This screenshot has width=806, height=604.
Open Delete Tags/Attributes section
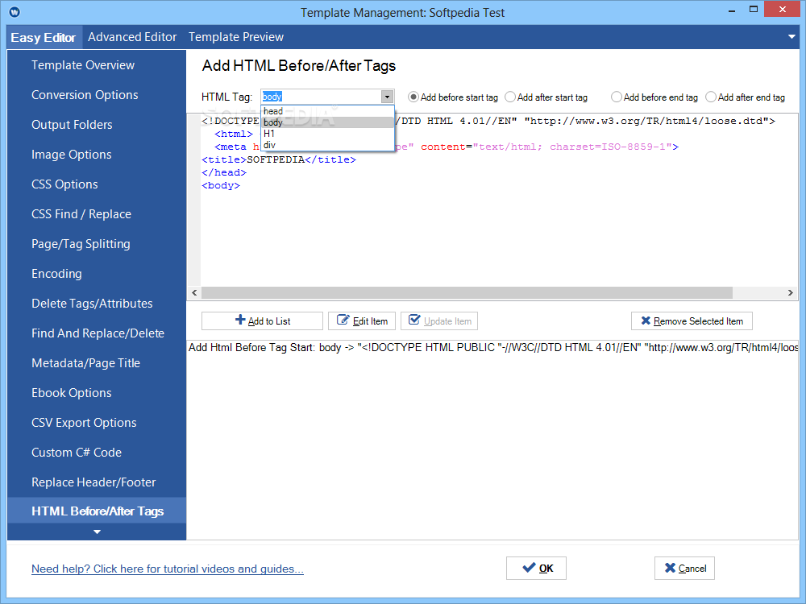[x=97, y=304]
